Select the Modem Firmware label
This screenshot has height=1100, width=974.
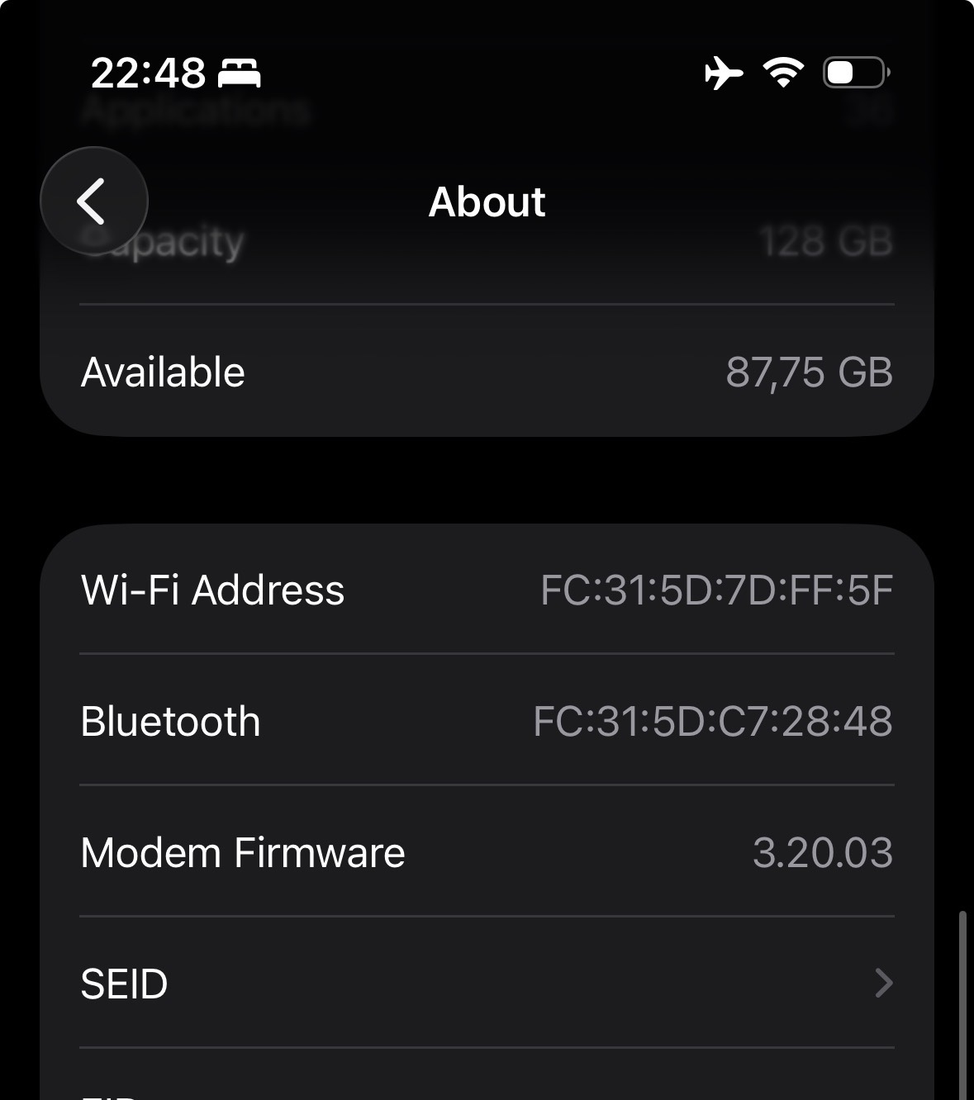pos(243,852)
